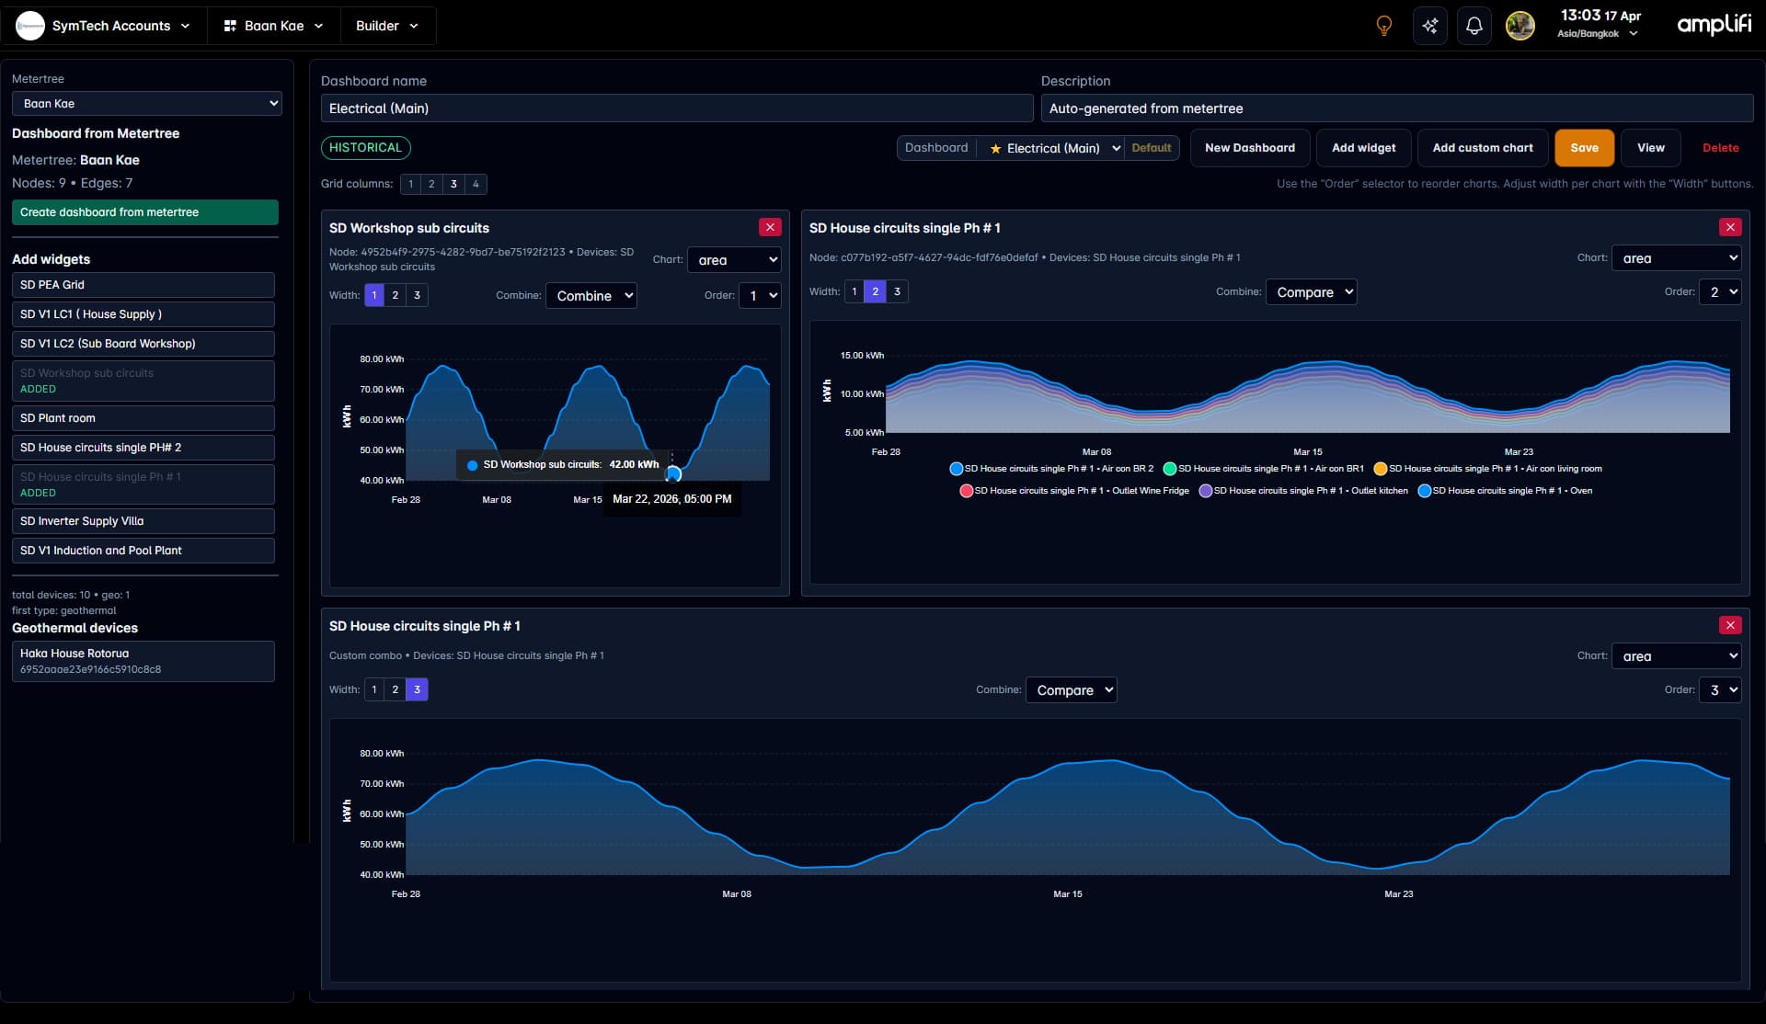Set Workshop chart width to 2
This screenshot has width=1766, height=1024.
(396, 295)
